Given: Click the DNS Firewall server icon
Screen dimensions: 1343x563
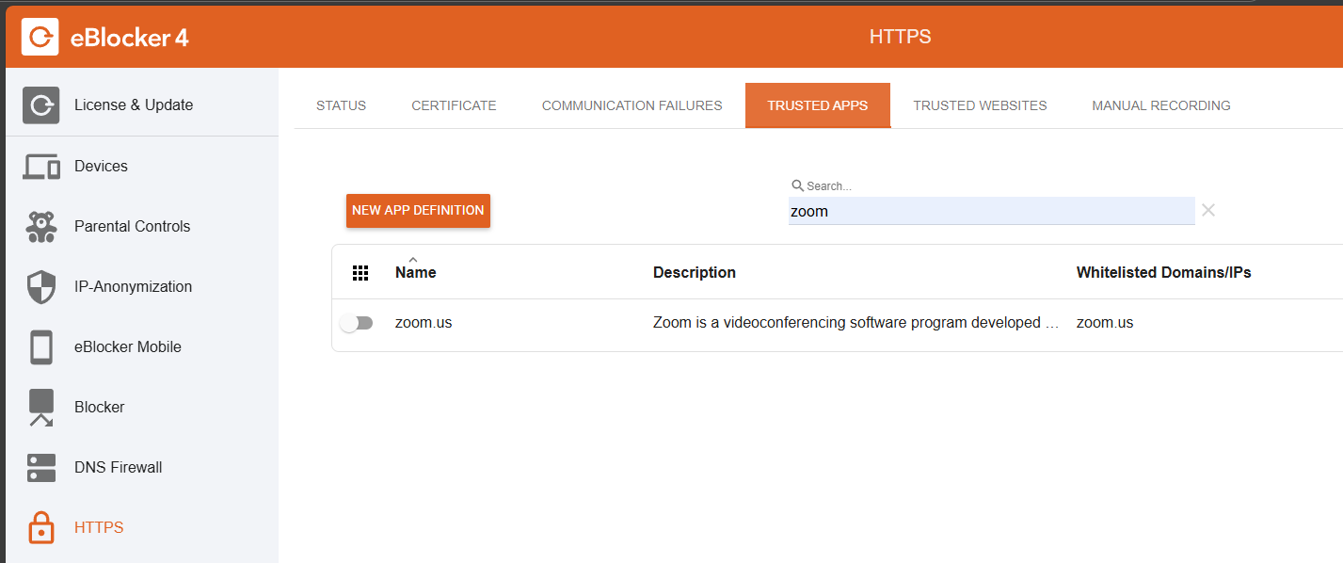Looking at the screenshot, I should (41, 468).
